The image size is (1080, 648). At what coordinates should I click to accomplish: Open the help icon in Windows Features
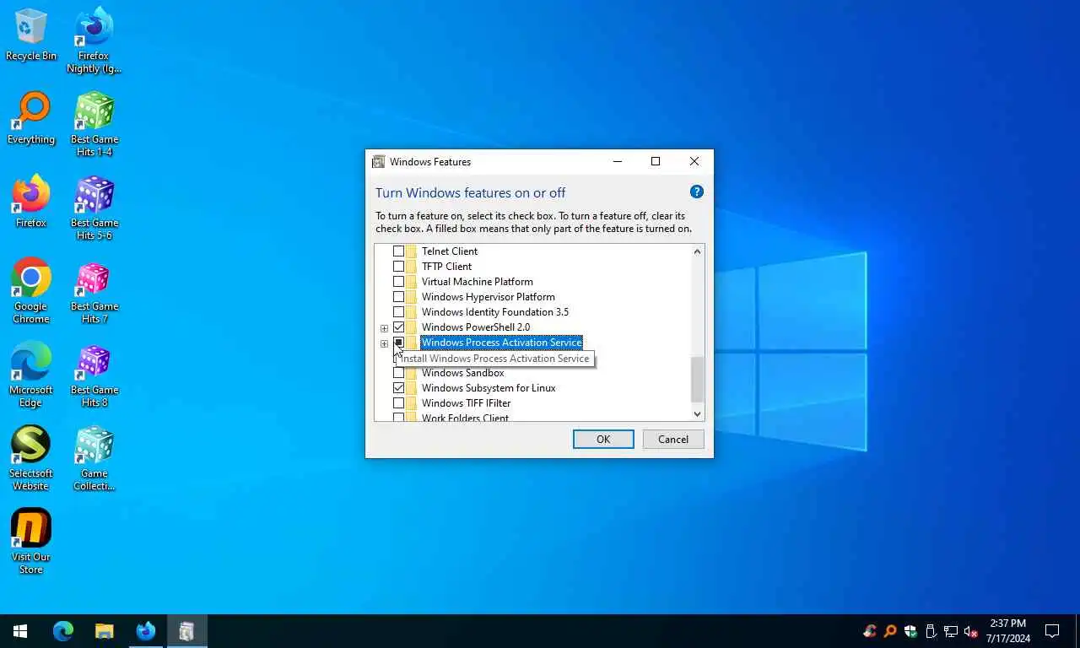(697, 192)
